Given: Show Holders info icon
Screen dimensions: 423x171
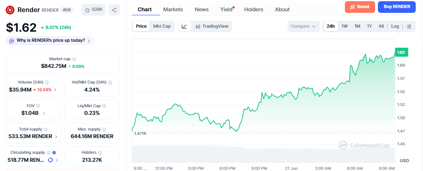Looking at the screenshot, I should pos(100,153).
